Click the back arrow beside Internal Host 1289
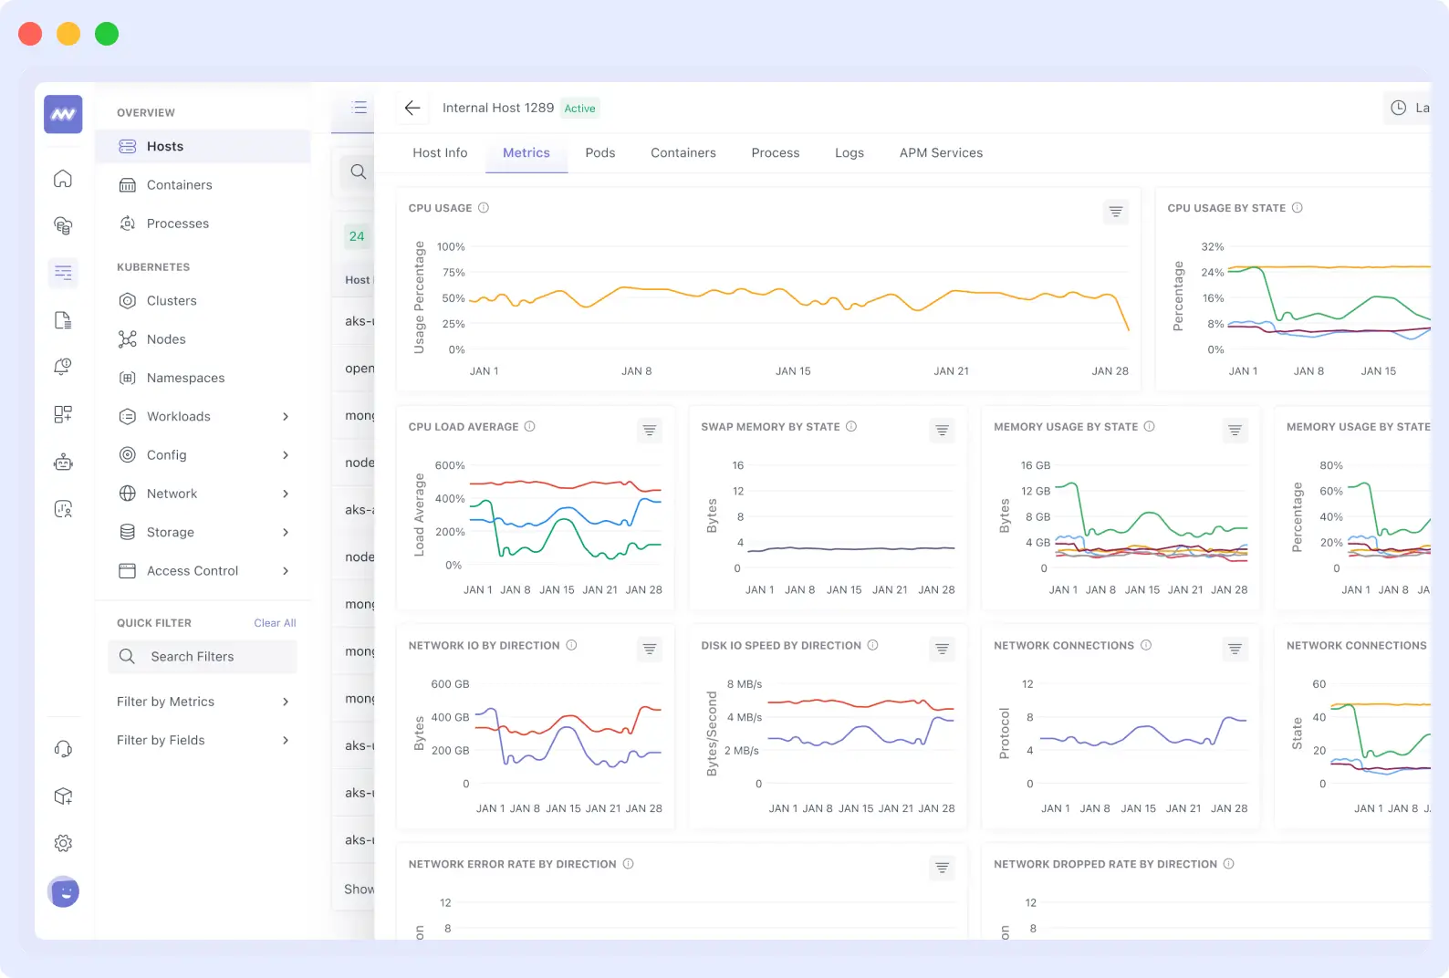The height and width of the screenshot is (978, 1449). click(x=412, y=108)
